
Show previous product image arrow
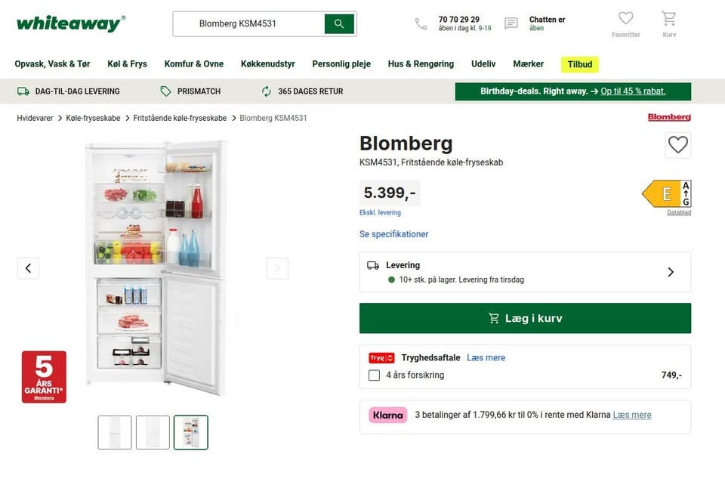(28, 268)
